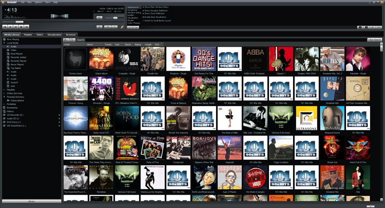Image resolution: width=385 pixels, height=208 pixels.
Task: Open the Most Played smart view
Action: [x=16, y=54]
